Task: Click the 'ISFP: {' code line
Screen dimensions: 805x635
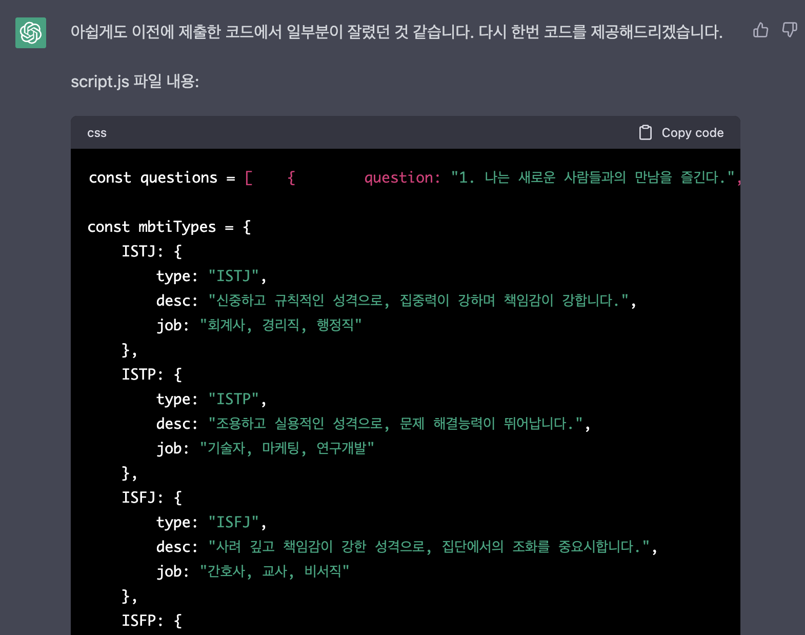Action: 152,621
